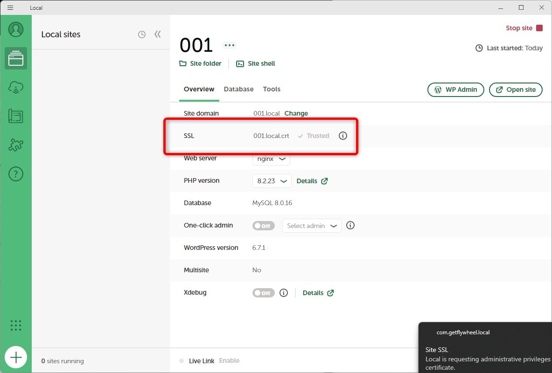Open the Connect cloud icon
Screen dimensions: 552x373
pos(16,87)
